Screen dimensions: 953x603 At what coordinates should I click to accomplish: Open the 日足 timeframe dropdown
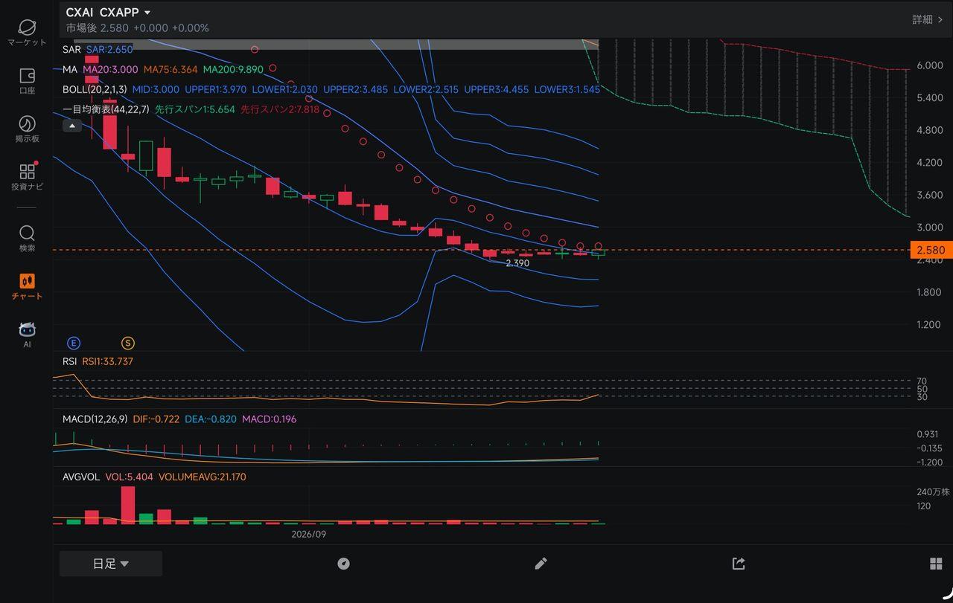click(x=111, y=564)
